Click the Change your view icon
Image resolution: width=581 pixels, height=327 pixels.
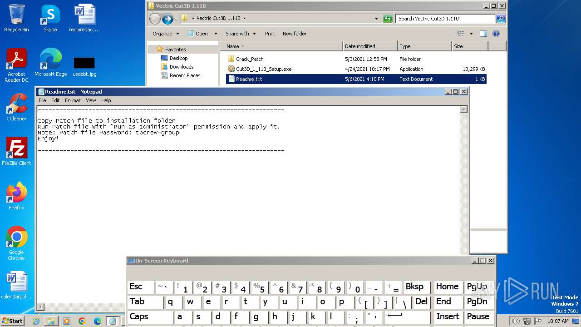pos(460,34)
